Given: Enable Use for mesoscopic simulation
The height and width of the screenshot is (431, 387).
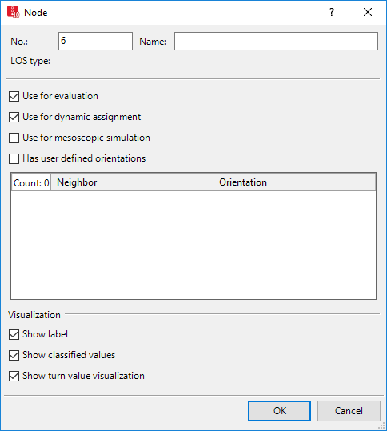Looking at the screenshot, I should 14,138.
